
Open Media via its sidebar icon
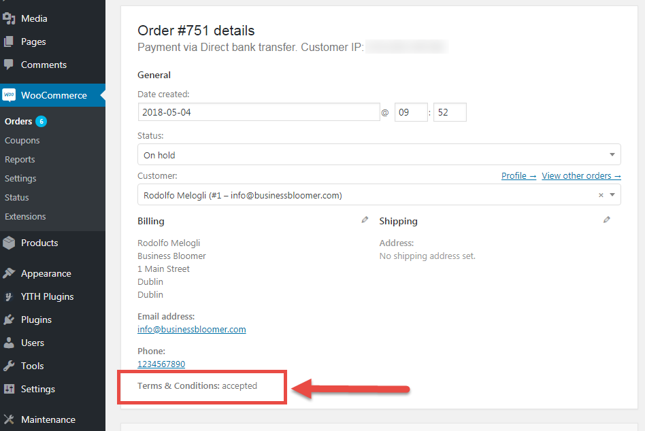pos(9,18)
